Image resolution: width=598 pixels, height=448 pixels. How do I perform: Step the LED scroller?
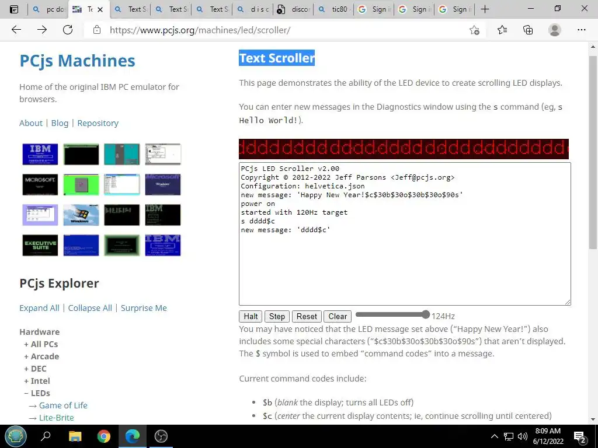[x=277, y=316]
